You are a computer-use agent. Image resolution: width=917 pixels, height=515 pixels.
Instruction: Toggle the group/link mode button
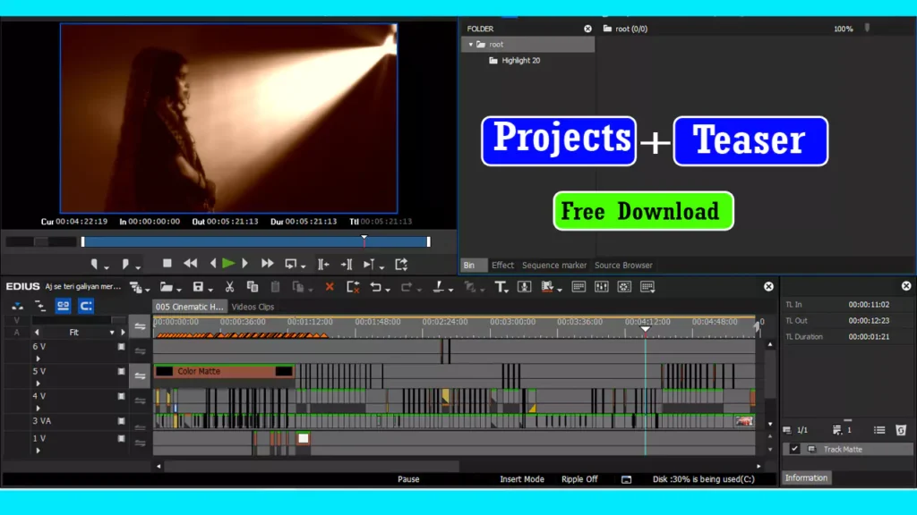coord(64,306)
